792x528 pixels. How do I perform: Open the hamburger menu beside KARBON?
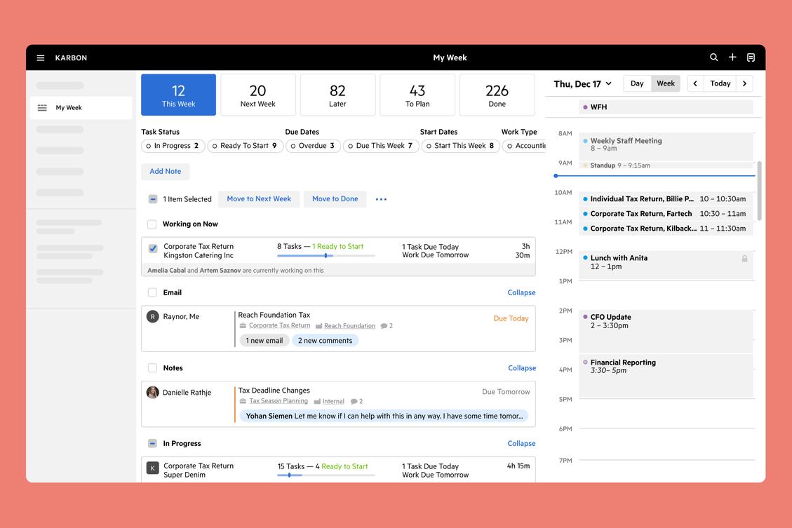point(41,57)
